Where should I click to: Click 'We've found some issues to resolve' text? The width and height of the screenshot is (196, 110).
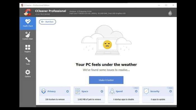[x=106, y=70]
